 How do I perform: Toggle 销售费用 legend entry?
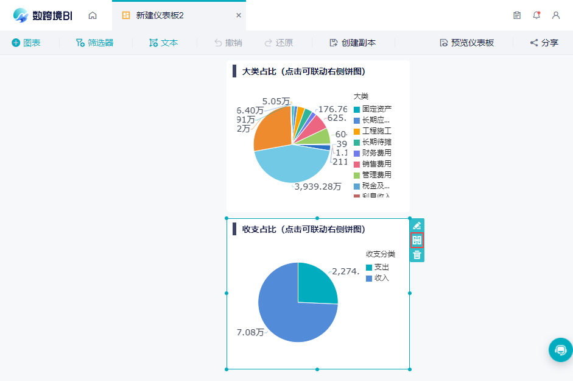pos(373,164)
